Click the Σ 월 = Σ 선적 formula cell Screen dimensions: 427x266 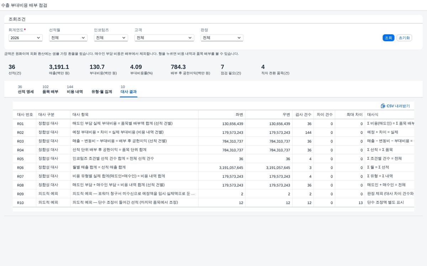click(390, 167)
